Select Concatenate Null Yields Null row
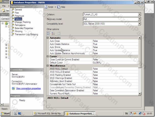 [x=94, y=84]
